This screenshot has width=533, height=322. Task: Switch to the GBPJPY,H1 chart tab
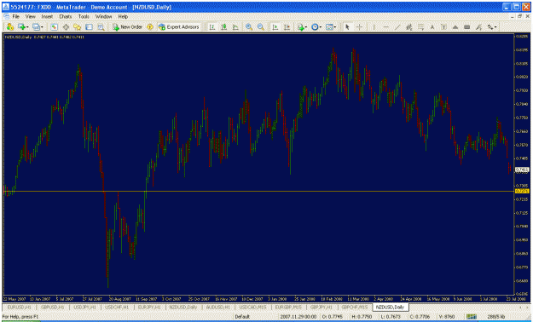point(321,307)
